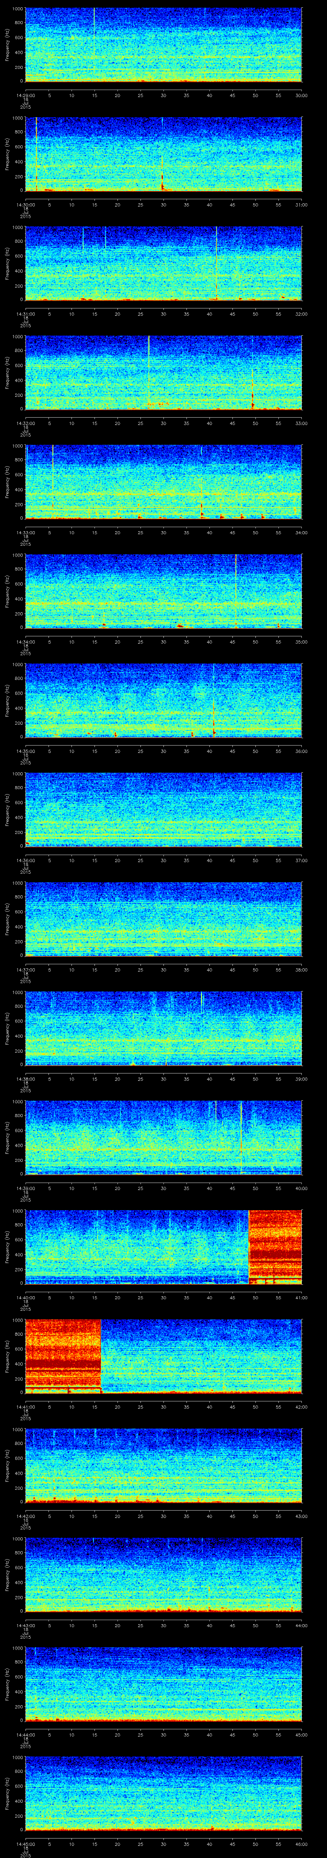Click the 14:40:00 start time label
Image resolution: width=327 pixels, height=1858 pixels.
click(25, 1298)
